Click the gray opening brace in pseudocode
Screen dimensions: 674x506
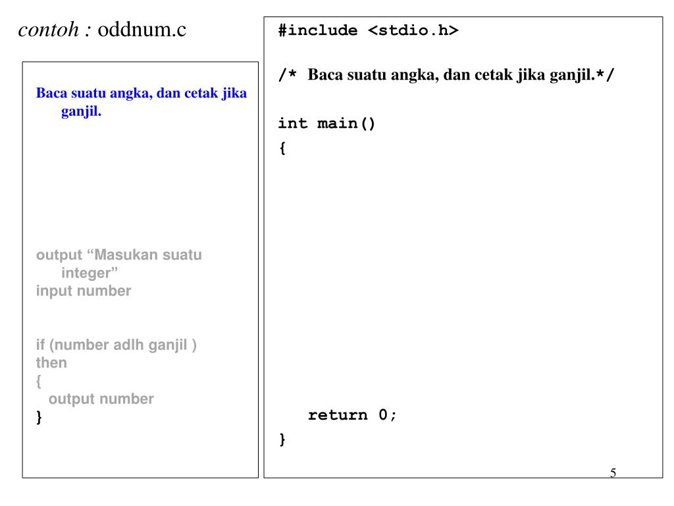pyautogui.click(x=39, y=381)
